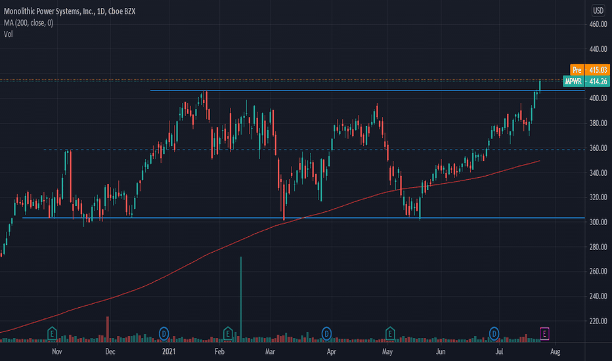Open the USD currency selector
Screen dimensions: 612x361
(598, 11)
